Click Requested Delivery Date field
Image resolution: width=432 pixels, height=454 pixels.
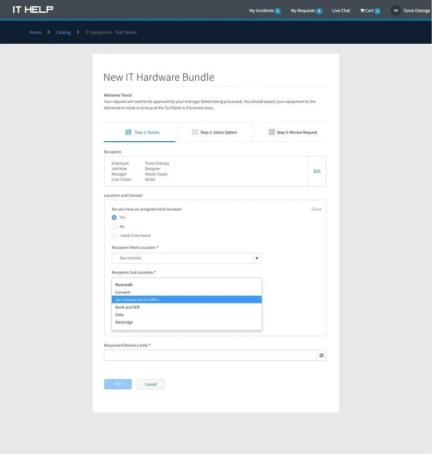pos(210,355)
